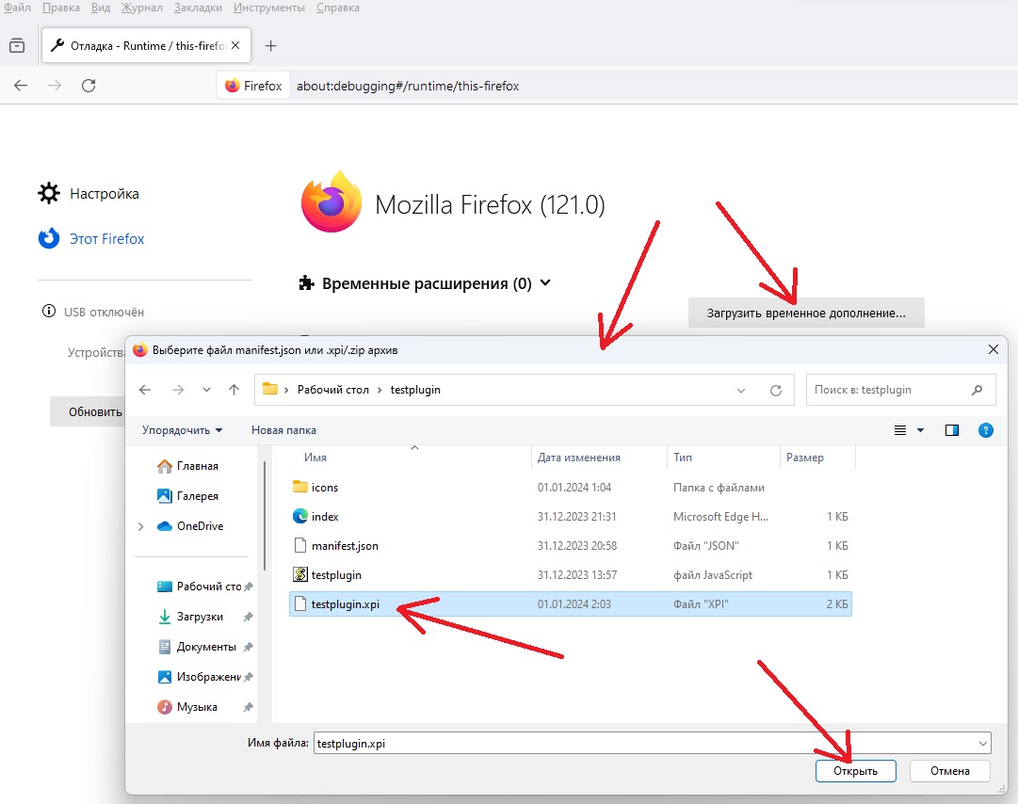The height and width of the screenshot is (804, 1018).
Task: Open the Справка menu
Action: pos(337,8)
